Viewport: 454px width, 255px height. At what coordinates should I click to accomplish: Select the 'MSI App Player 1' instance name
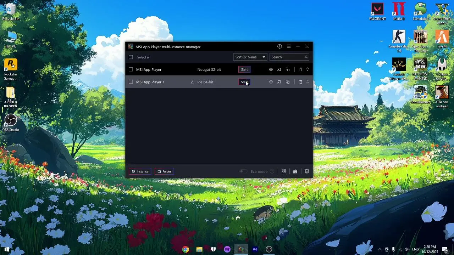pyautogui.click(x=150, y=82)
